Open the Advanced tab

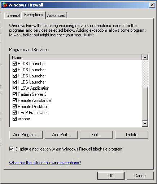[x=56, y=15]
